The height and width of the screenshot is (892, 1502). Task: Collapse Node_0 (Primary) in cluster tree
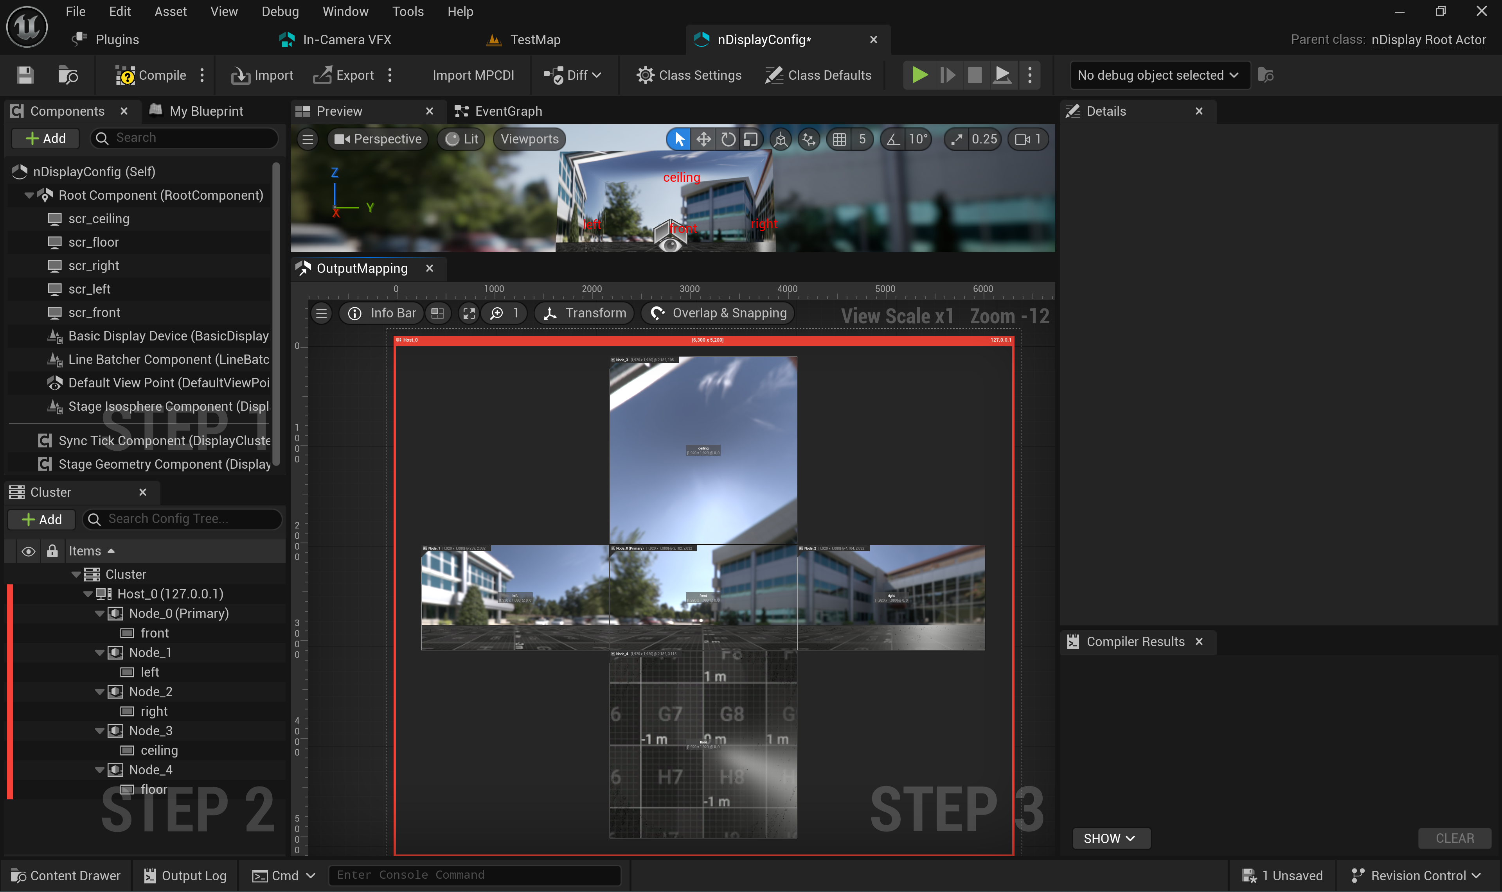pos(100,614)
